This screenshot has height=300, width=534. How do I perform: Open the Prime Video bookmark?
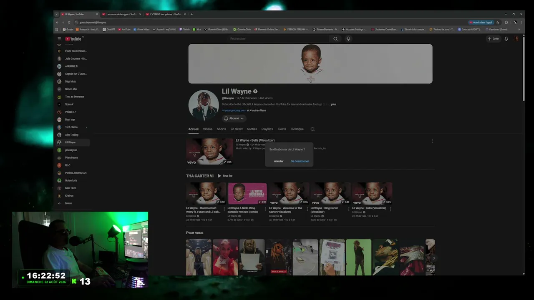point(141,30)
